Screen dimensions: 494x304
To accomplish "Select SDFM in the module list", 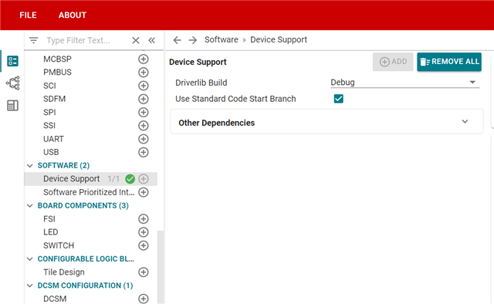I will [55, 99].
